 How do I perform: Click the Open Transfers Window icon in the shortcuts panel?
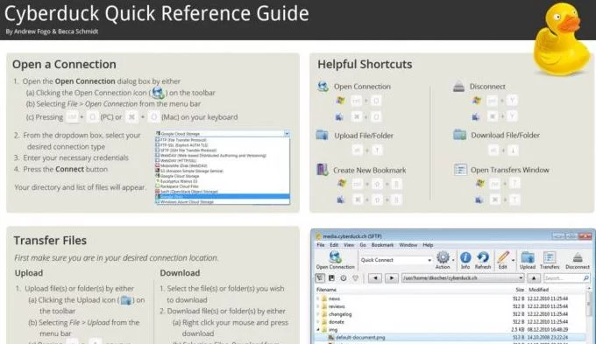click(460, 169)
